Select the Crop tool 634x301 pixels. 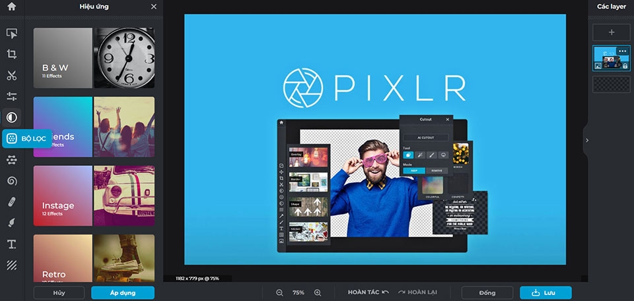tap(12, 55)
